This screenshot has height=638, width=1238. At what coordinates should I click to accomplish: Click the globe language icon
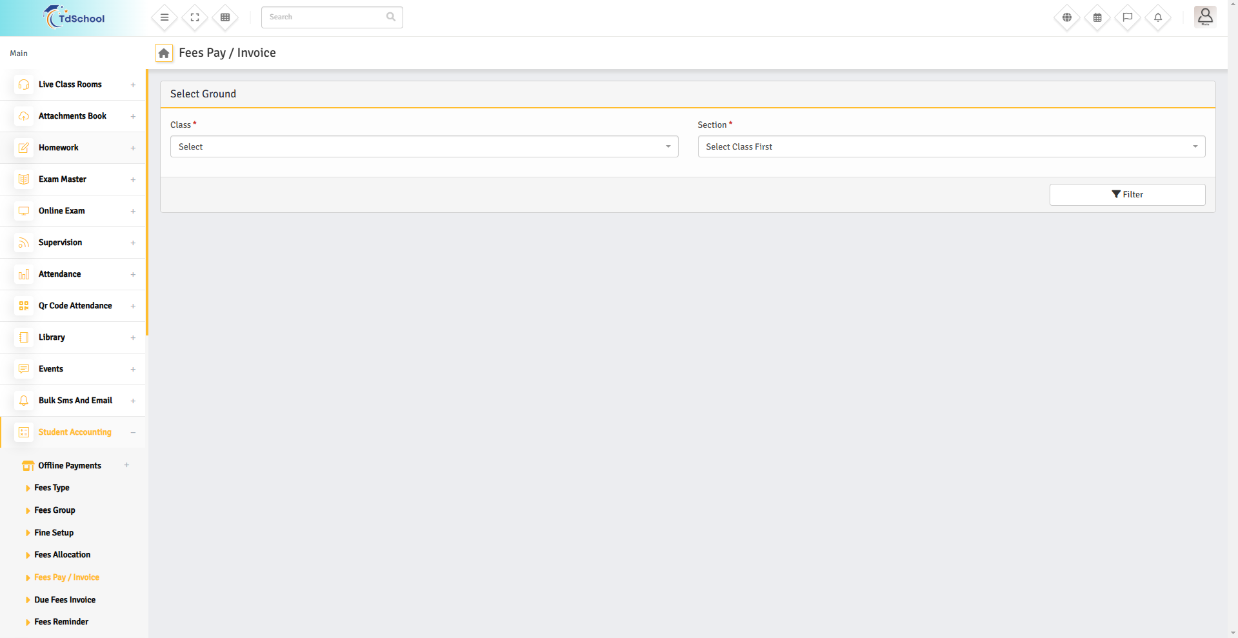coord(1067,17)
